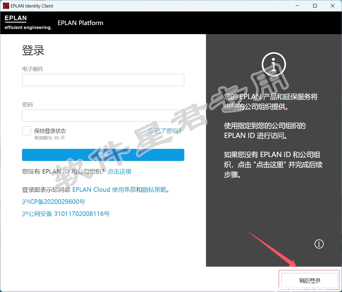Open EPLAN Cloud terms of use link

point(104,190)
